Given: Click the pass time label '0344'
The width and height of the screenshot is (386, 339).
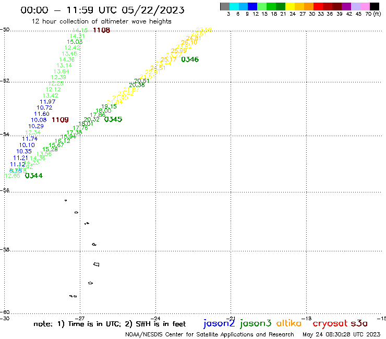Looking at the screenshot, I should point(34,176).
